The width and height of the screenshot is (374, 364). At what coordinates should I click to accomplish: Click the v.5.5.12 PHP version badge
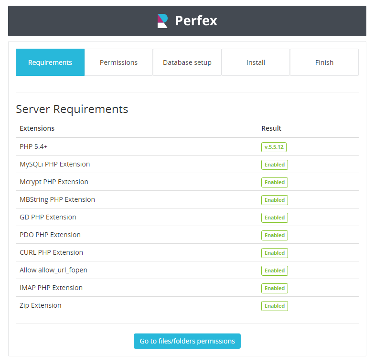coord(274,147)
